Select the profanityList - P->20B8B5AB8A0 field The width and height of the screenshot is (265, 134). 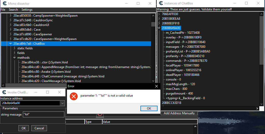click(188, 51)
